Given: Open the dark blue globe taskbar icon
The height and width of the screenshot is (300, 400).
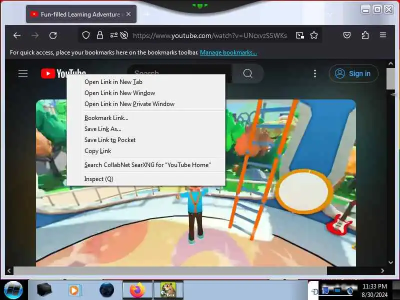Looking at the screenshot, I should point(106,290).
